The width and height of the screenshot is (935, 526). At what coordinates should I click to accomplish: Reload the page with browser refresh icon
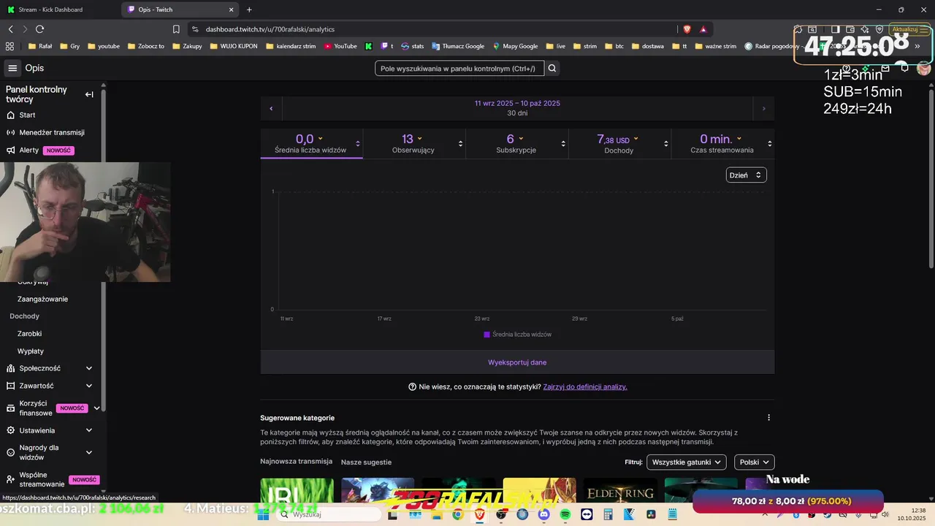click(x=40, y=29)
